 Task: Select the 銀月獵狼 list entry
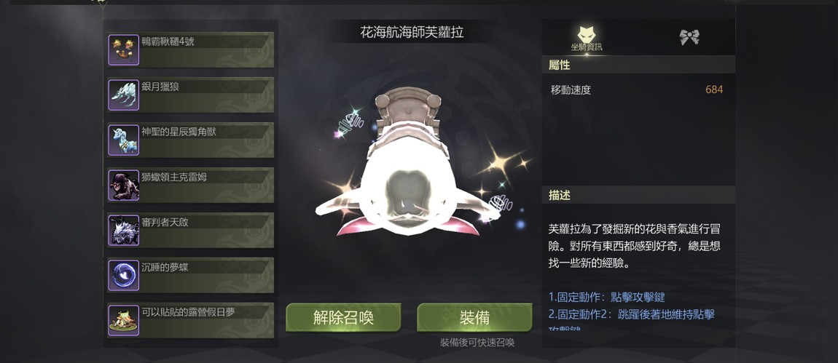click(x=191, y=95)
